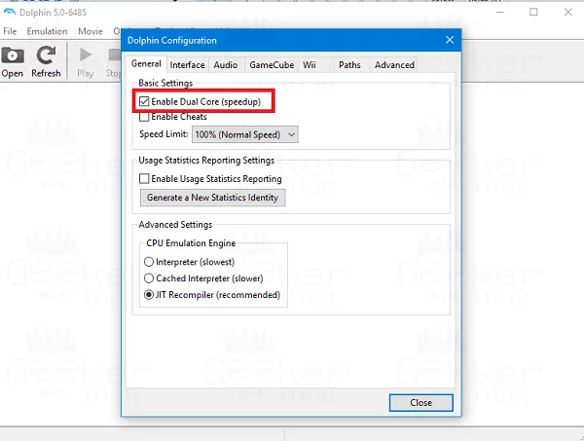
Task: Maximize the Dolphin main window
Action: tap(533, 13)
